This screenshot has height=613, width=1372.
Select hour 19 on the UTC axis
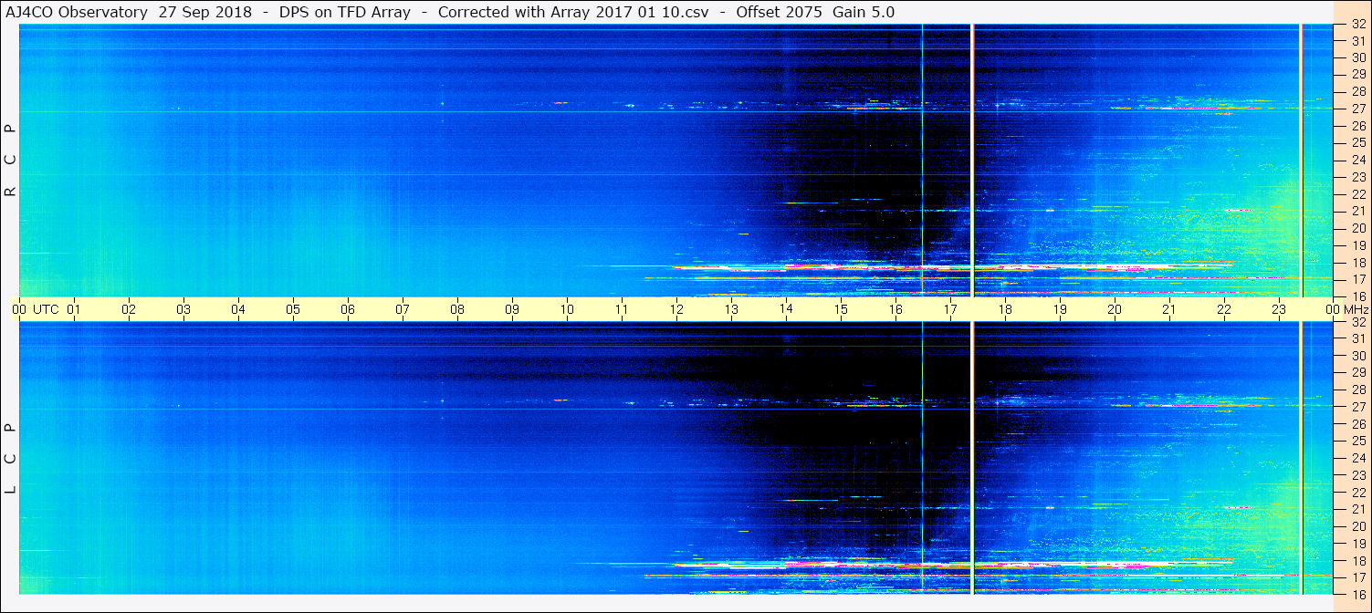pyautogui.click(x=1059, y=309)
